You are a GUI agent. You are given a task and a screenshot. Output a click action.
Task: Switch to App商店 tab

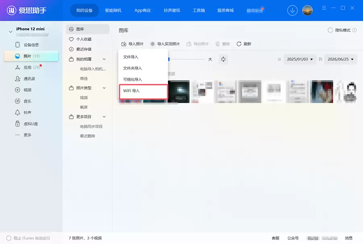coord(142,10)
